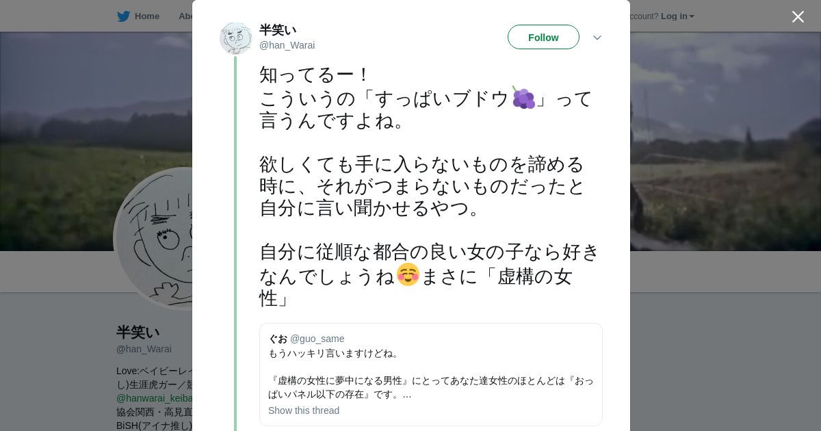Follow the 半笑い account

543,38
